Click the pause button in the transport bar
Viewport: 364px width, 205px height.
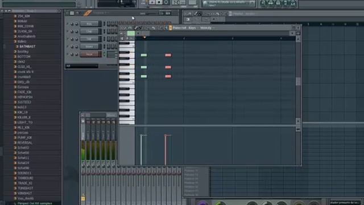[152, 2]
